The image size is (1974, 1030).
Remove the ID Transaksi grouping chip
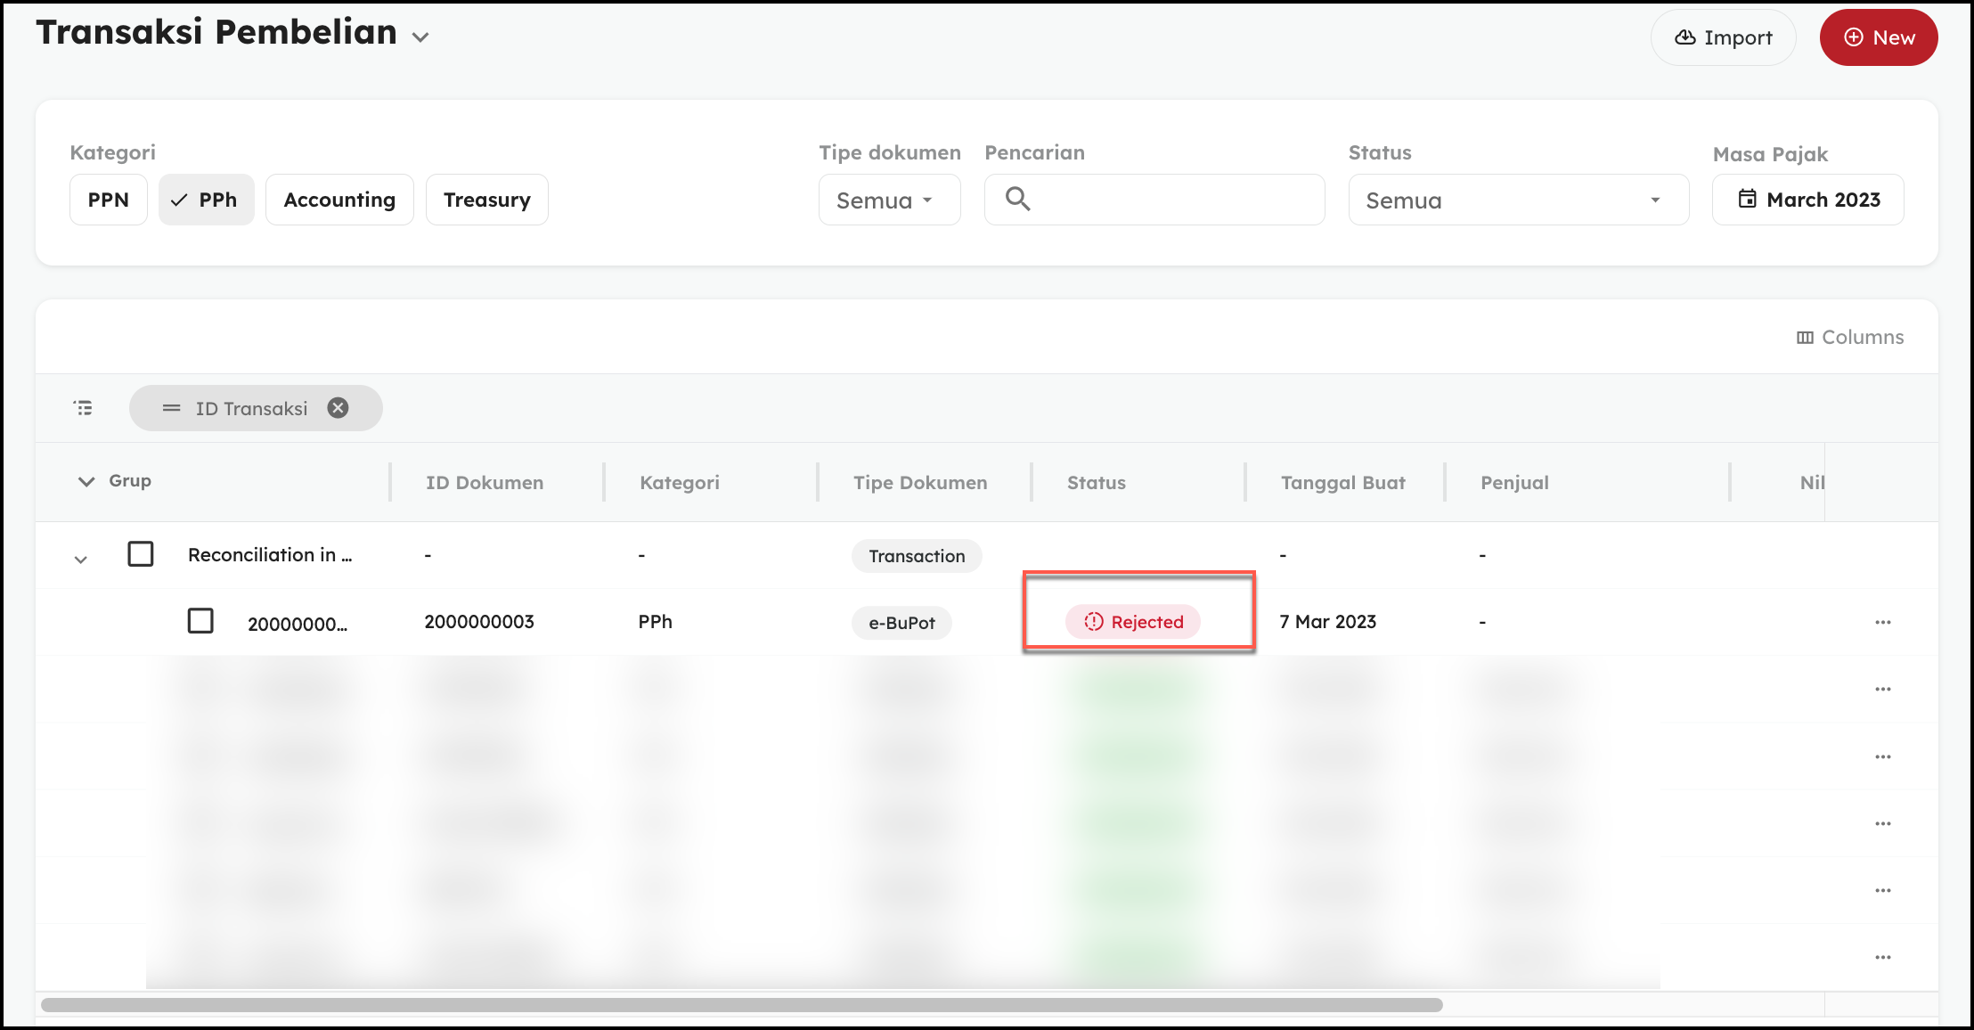pyautogui.click(x=338, y=408)
